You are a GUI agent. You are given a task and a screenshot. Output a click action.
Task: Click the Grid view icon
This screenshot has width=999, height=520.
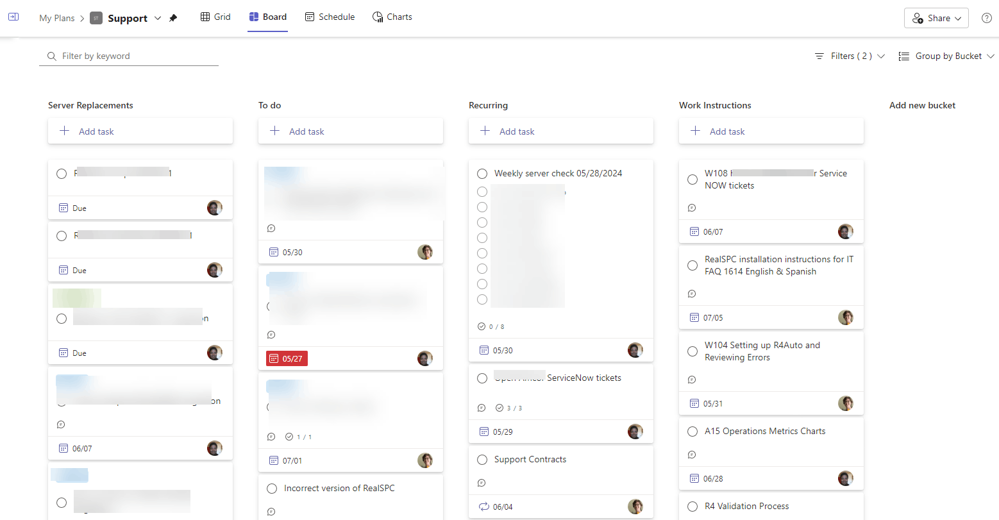point(215,17)
